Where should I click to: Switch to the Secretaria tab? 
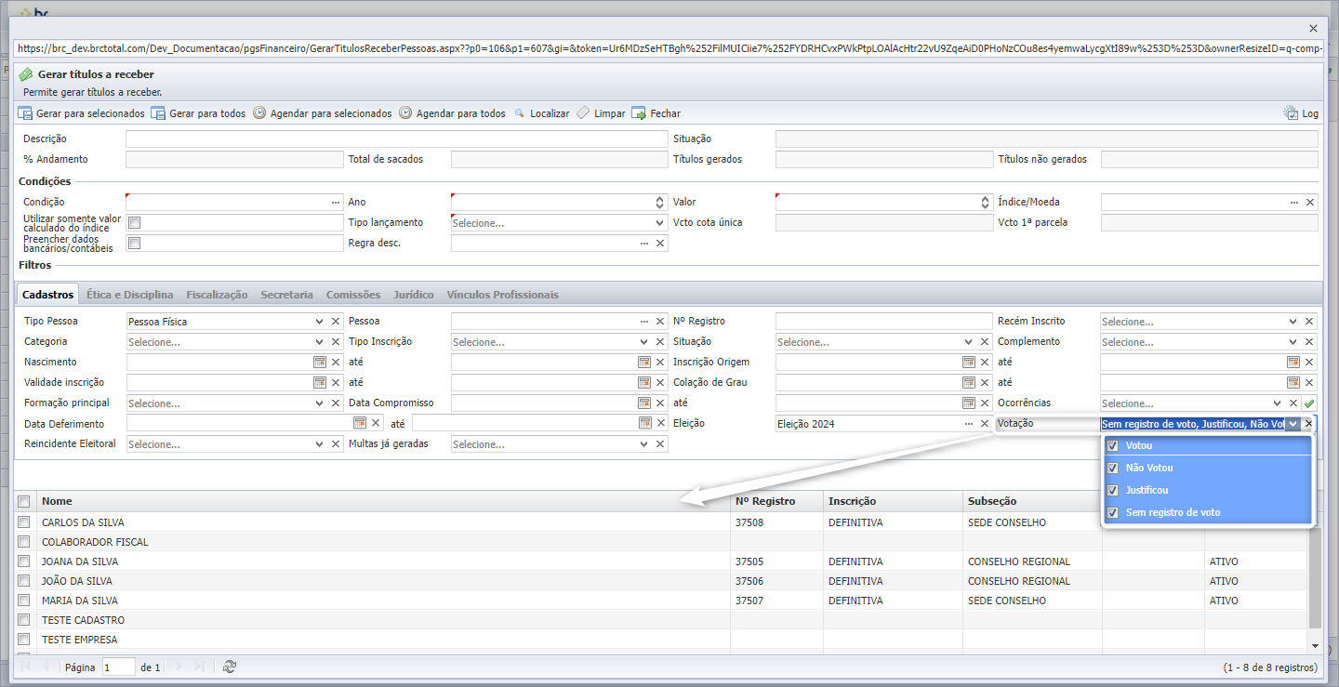point(286,294)
